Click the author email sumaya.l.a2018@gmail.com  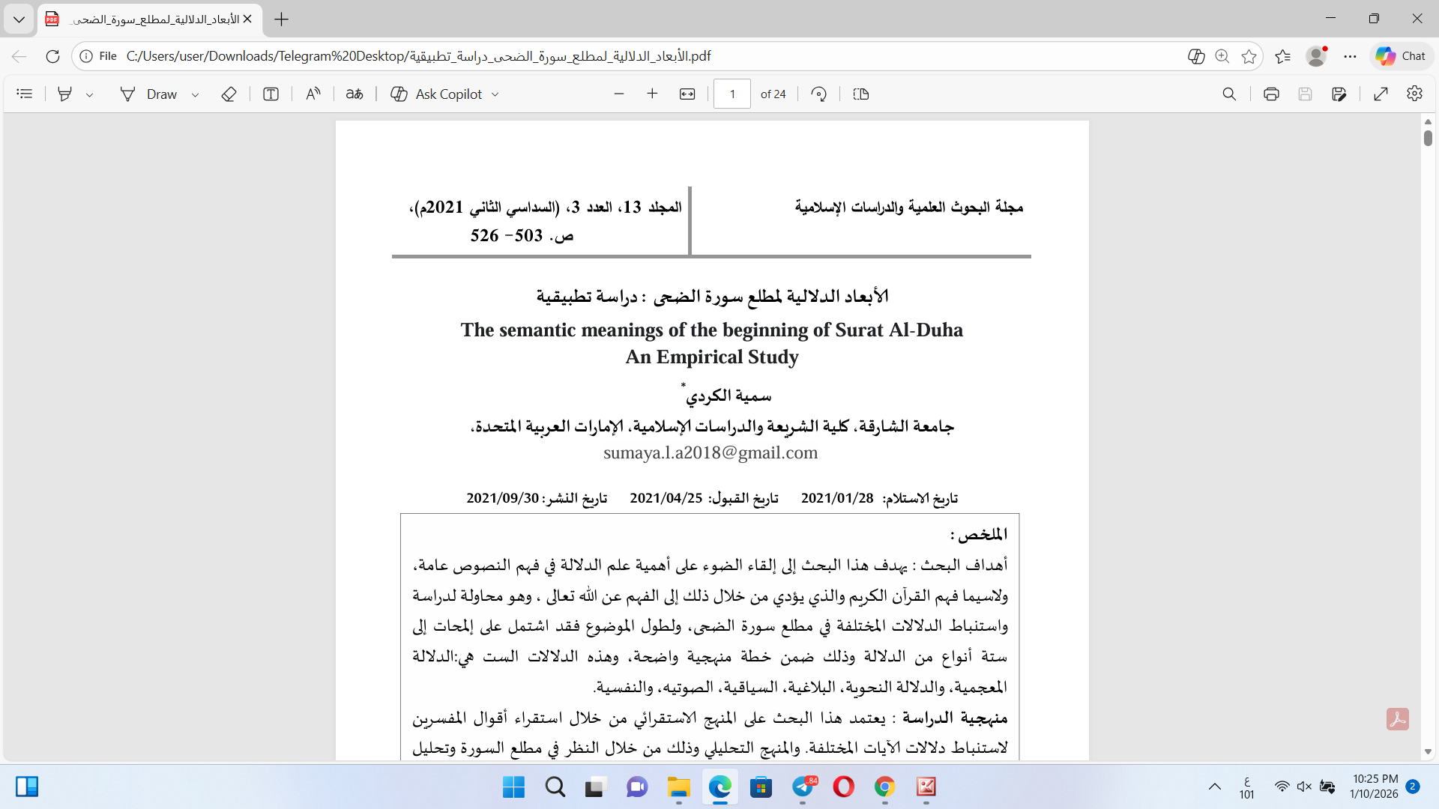[711, 453]
